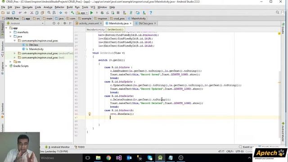Click the green Run app button
The height and width of the screenshot is (162, 288).
tap(92, 13)
